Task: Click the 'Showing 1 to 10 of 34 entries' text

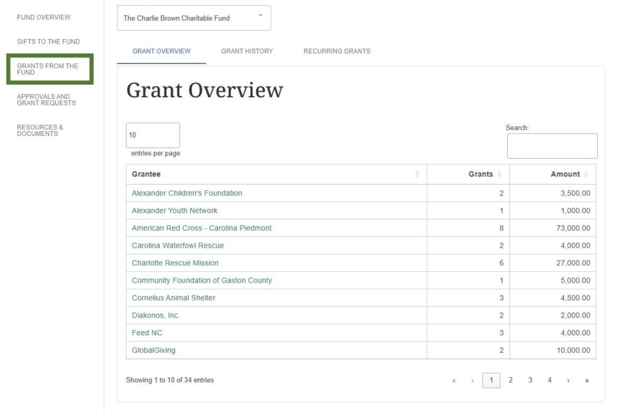Action: point(170,380)
